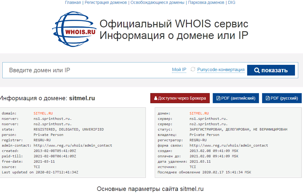The width and height of the screenshot is (303, 193).
Task: Click free-date value 2021-03-11
Action: [44, 161]
